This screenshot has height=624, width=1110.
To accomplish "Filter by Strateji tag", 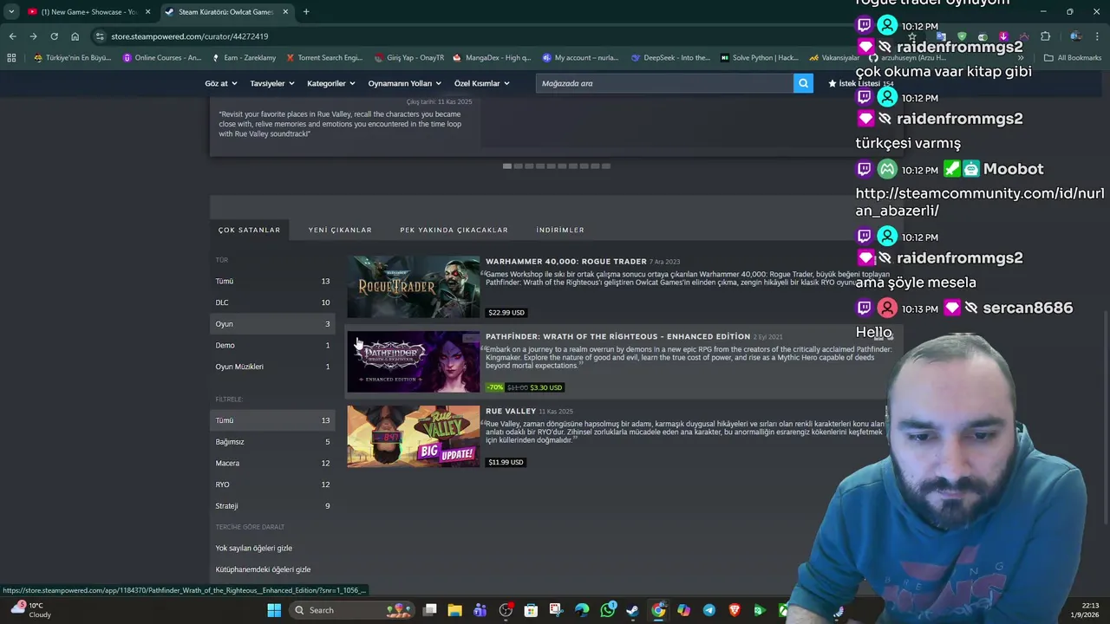I will pos(272,505).
